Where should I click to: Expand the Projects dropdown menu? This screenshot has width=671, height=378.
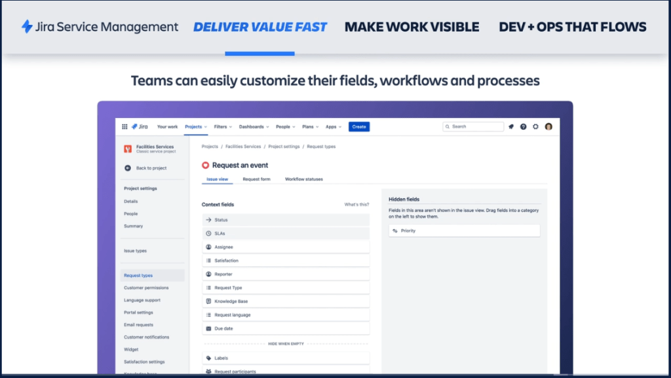(195, 126)
